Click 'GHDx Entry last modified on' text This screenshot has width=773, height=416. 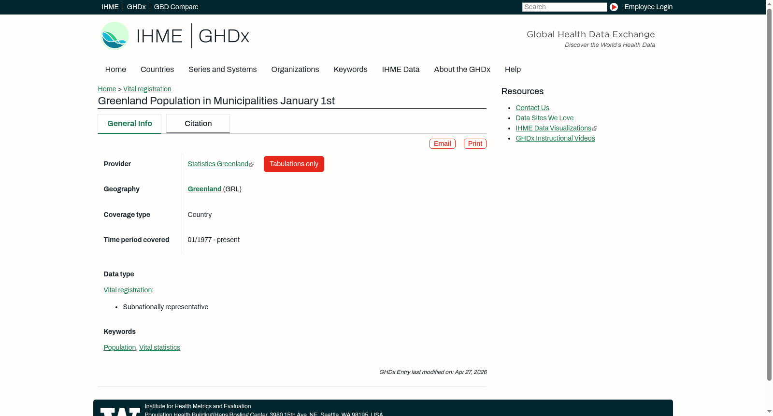433,372
